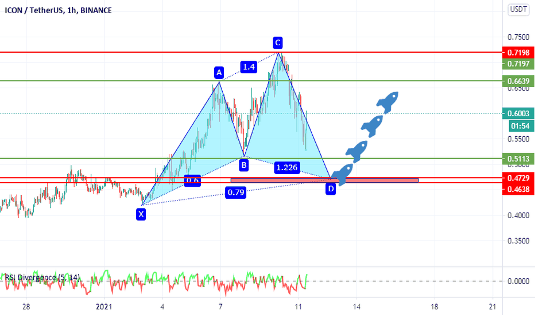Viewport: 535px width, 315px height.
Task: Click the 21 date axis label
Action: pos(493,307)
